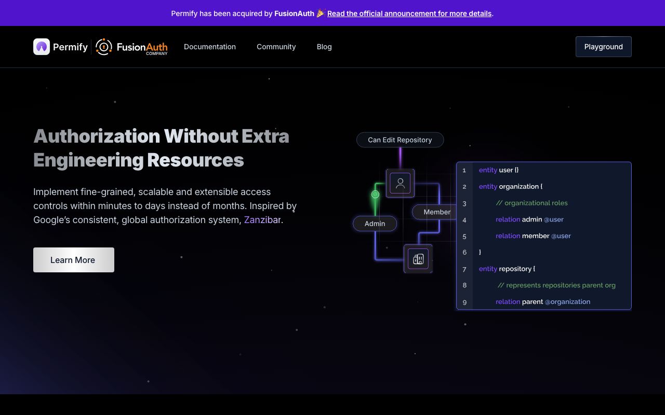Visit the Blog from navigation
Screen dimensions: 665x415
click(324, 47)
